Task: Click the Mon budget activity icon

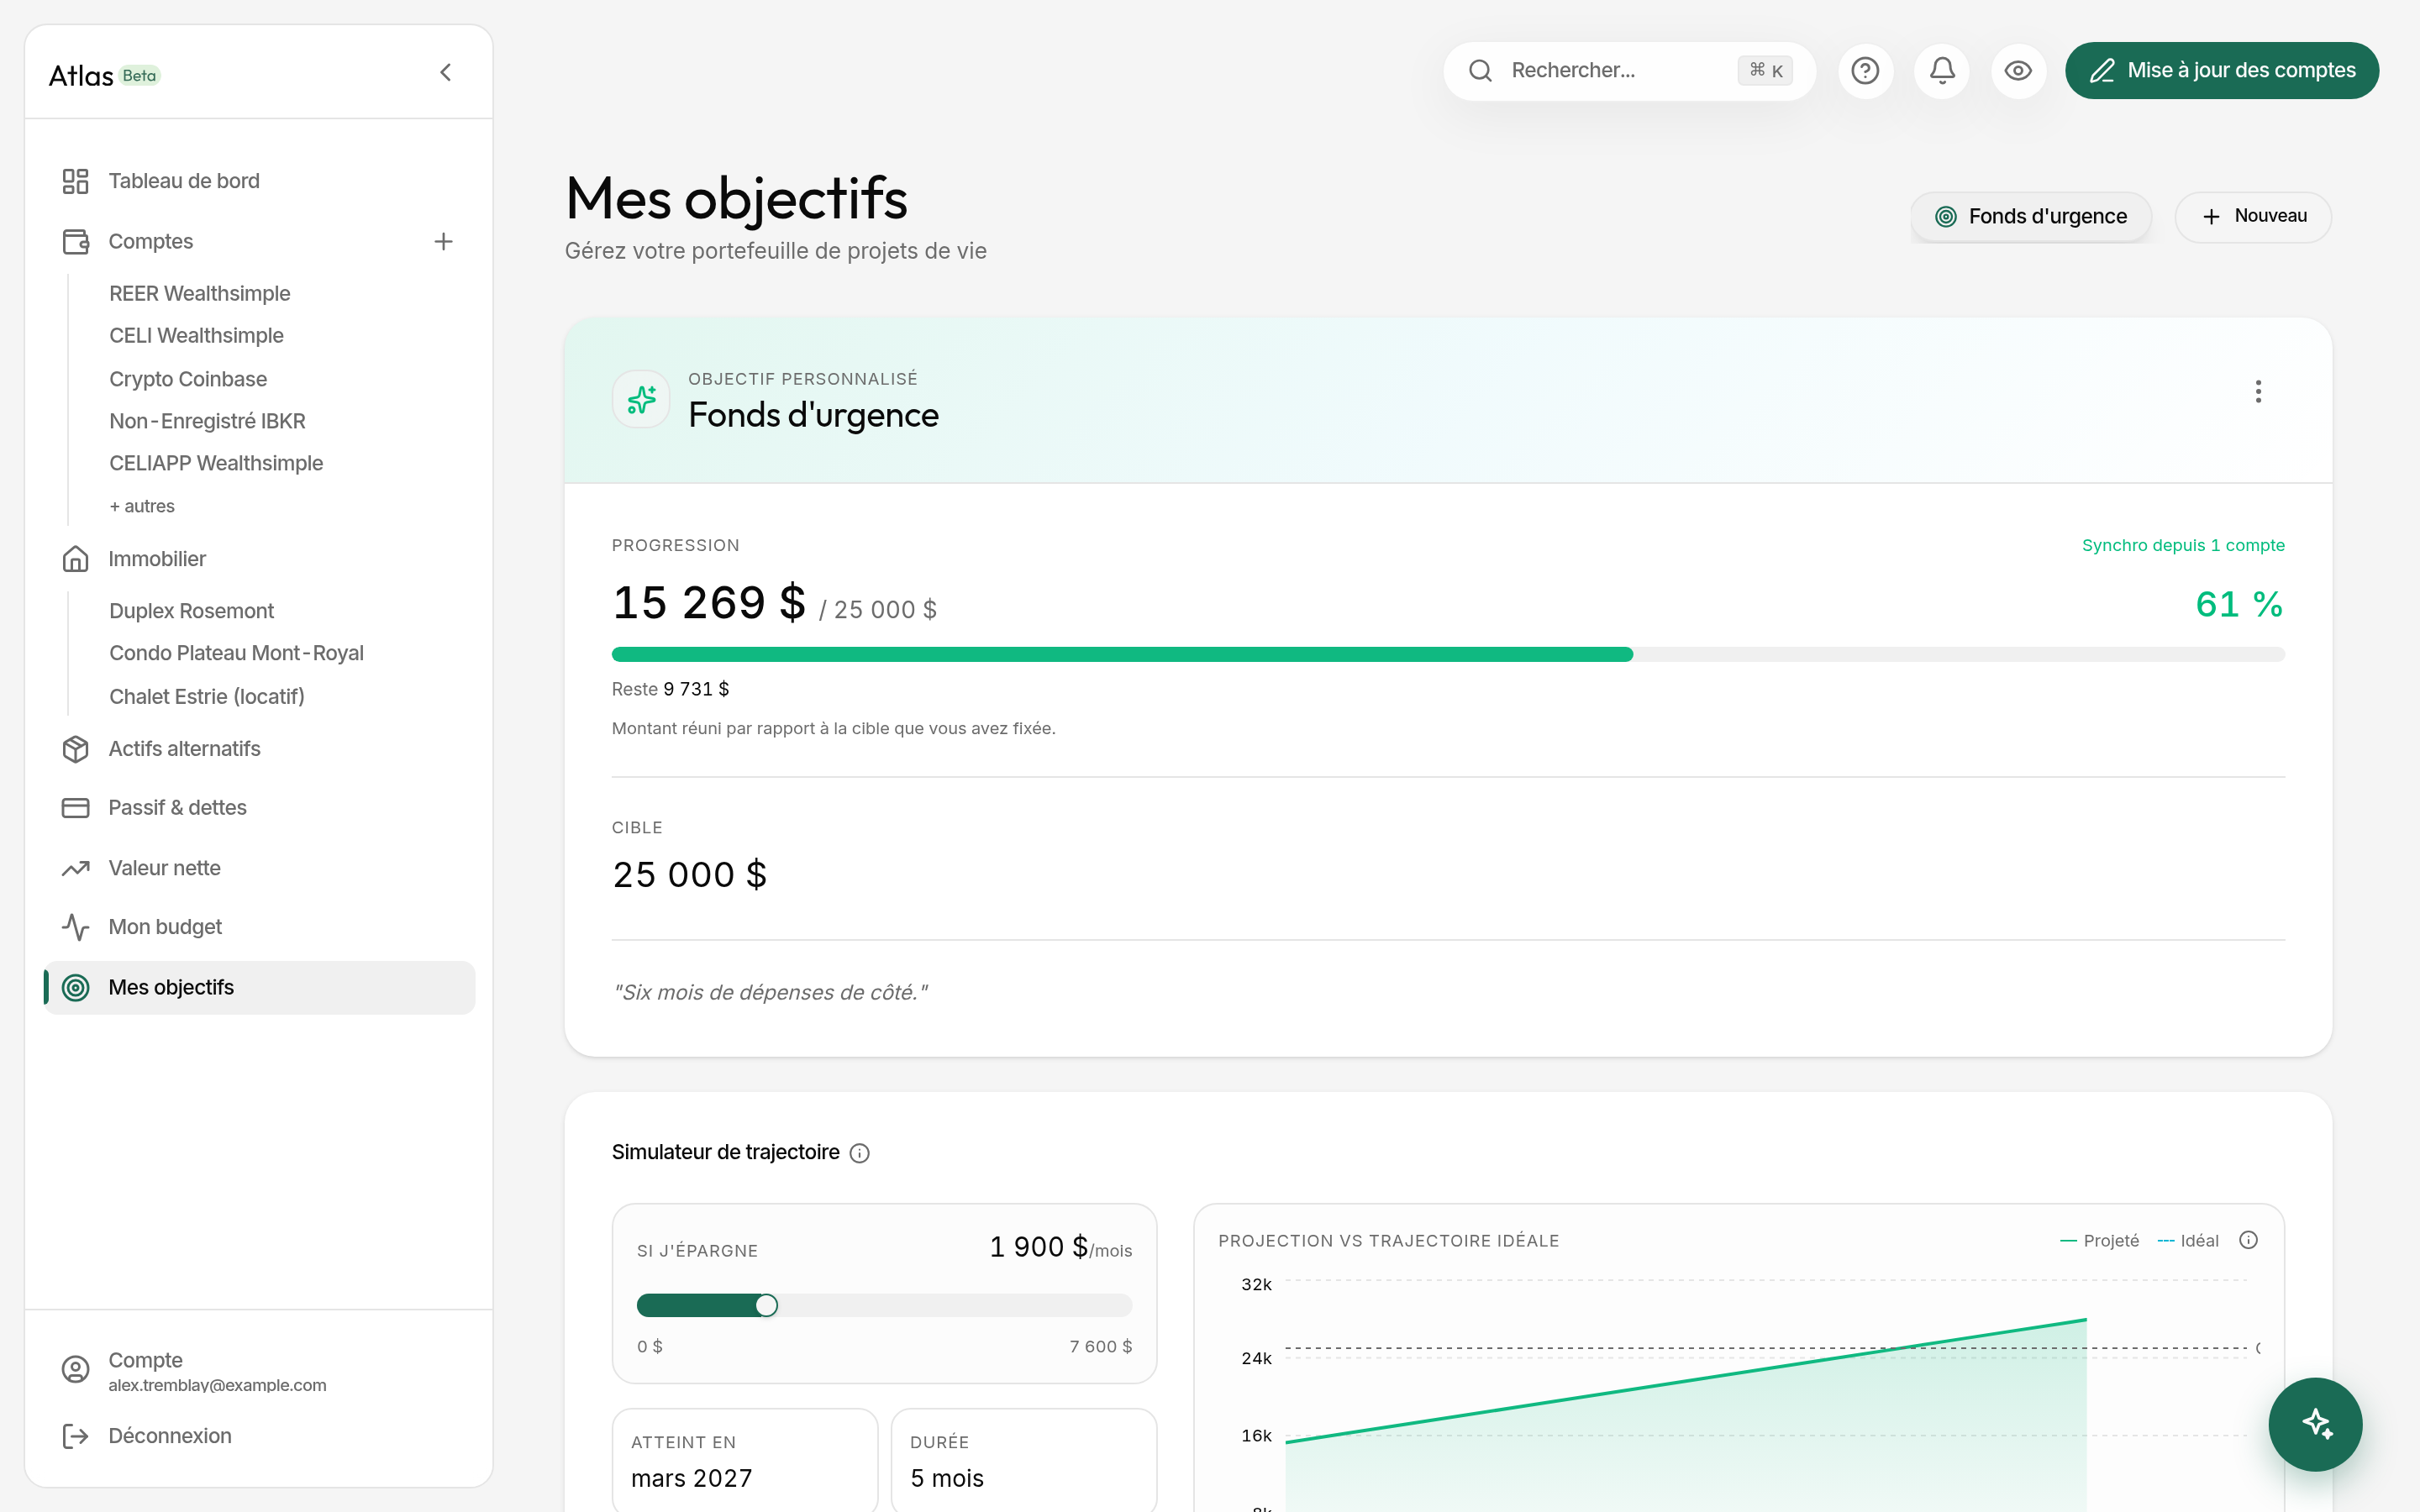Action: point(76,927)
